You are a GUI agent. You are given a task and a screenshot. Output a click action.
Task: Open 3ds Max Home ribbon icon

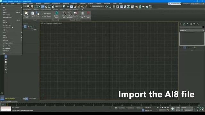[56, 15]
